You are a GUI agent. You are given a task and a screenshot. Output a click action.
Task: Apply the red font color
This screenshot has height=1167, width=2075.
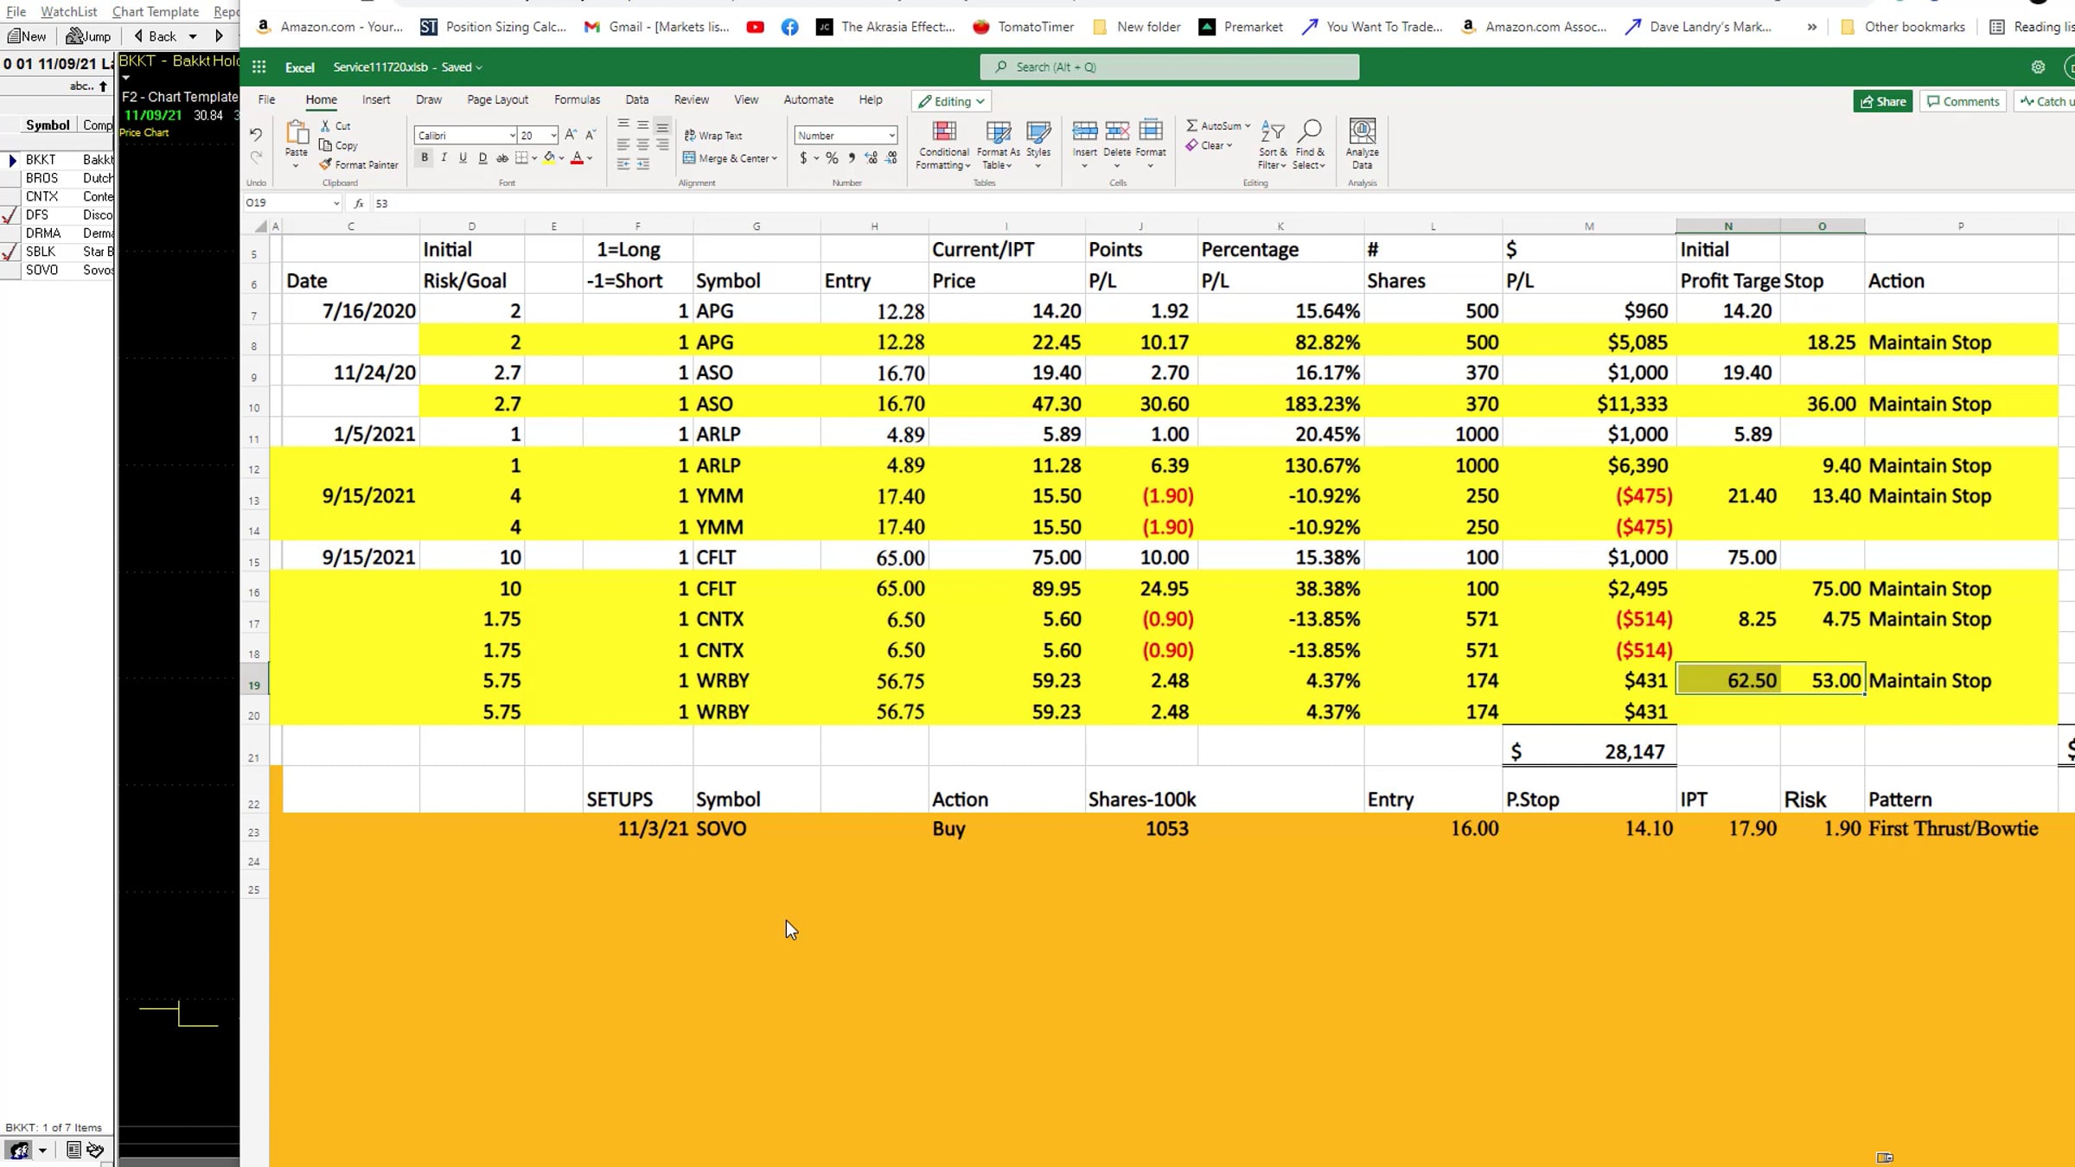tap(577, 157)
